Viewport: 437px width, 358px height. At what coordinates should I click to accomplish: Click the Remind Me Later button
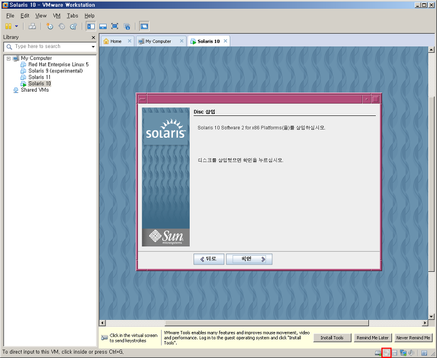coord(373,337)
